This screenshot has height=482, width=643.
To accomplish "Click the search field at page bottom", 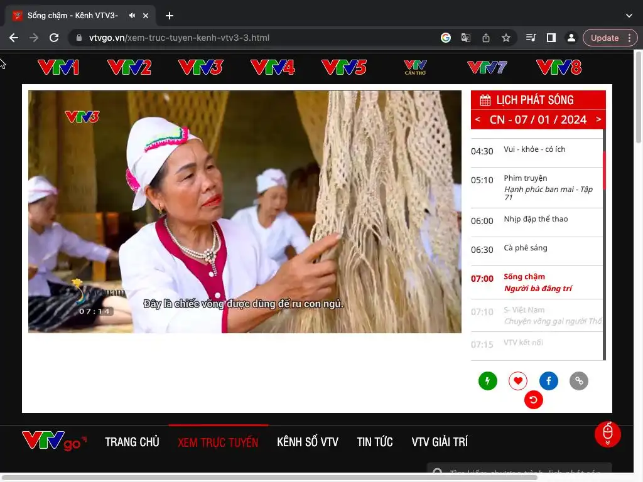I will coord(519,469).
